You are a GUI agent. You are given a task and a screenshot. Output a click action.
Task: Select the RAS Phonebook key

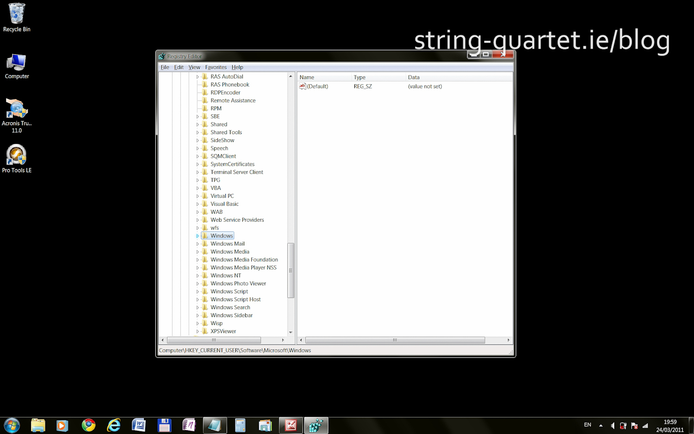coord(229,85)
